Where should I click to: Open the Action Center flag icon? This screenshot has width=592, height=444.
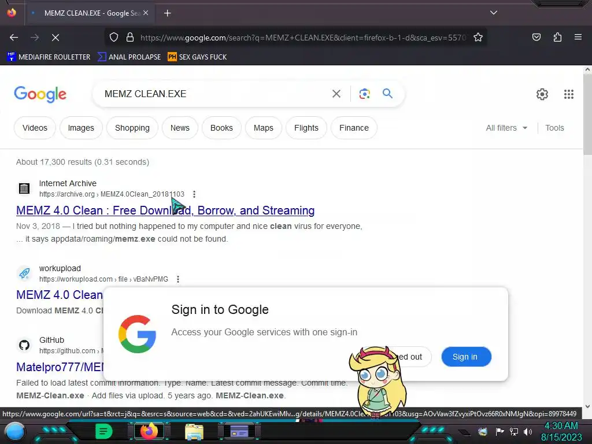point(500,431)
